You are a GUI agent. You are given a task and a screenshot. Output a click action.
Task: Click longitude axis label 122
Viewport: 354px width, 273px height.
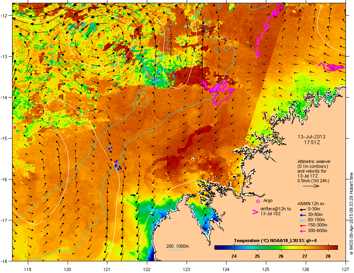tap(147, 269)
